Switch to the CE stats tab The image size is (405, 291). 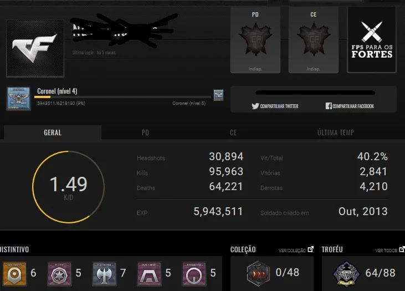coord(233,132)
